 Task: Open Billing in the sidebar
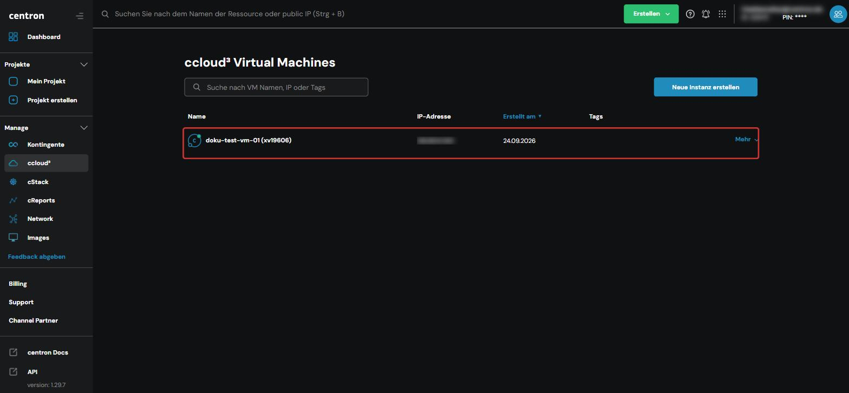coord(18,284)
